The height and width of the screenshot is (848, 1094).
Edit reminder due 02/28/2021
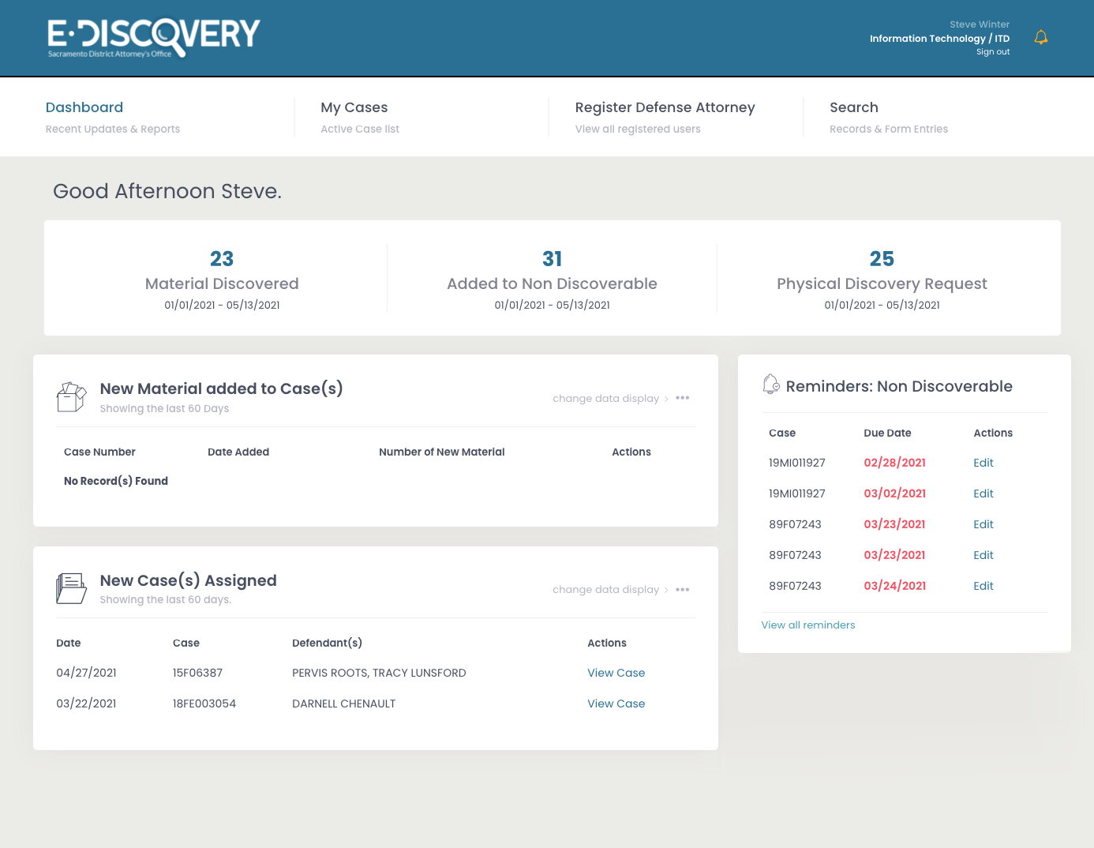pos(983,463)
